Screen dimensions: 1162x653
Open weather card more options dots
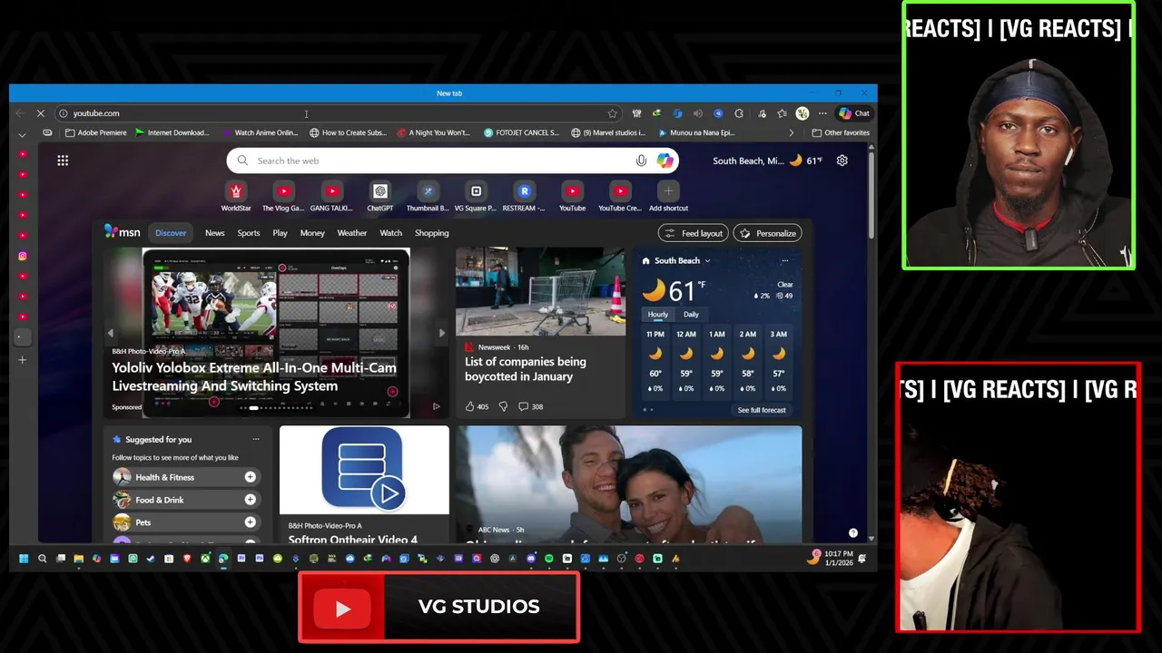pyautogui.click(x=785, y=261)
